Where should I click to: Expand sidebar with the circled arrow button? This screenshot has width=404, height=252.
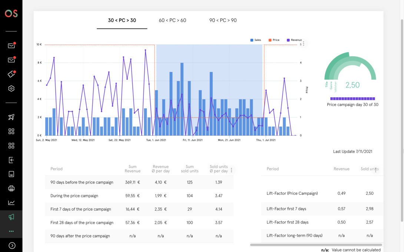tap(12, 245)
